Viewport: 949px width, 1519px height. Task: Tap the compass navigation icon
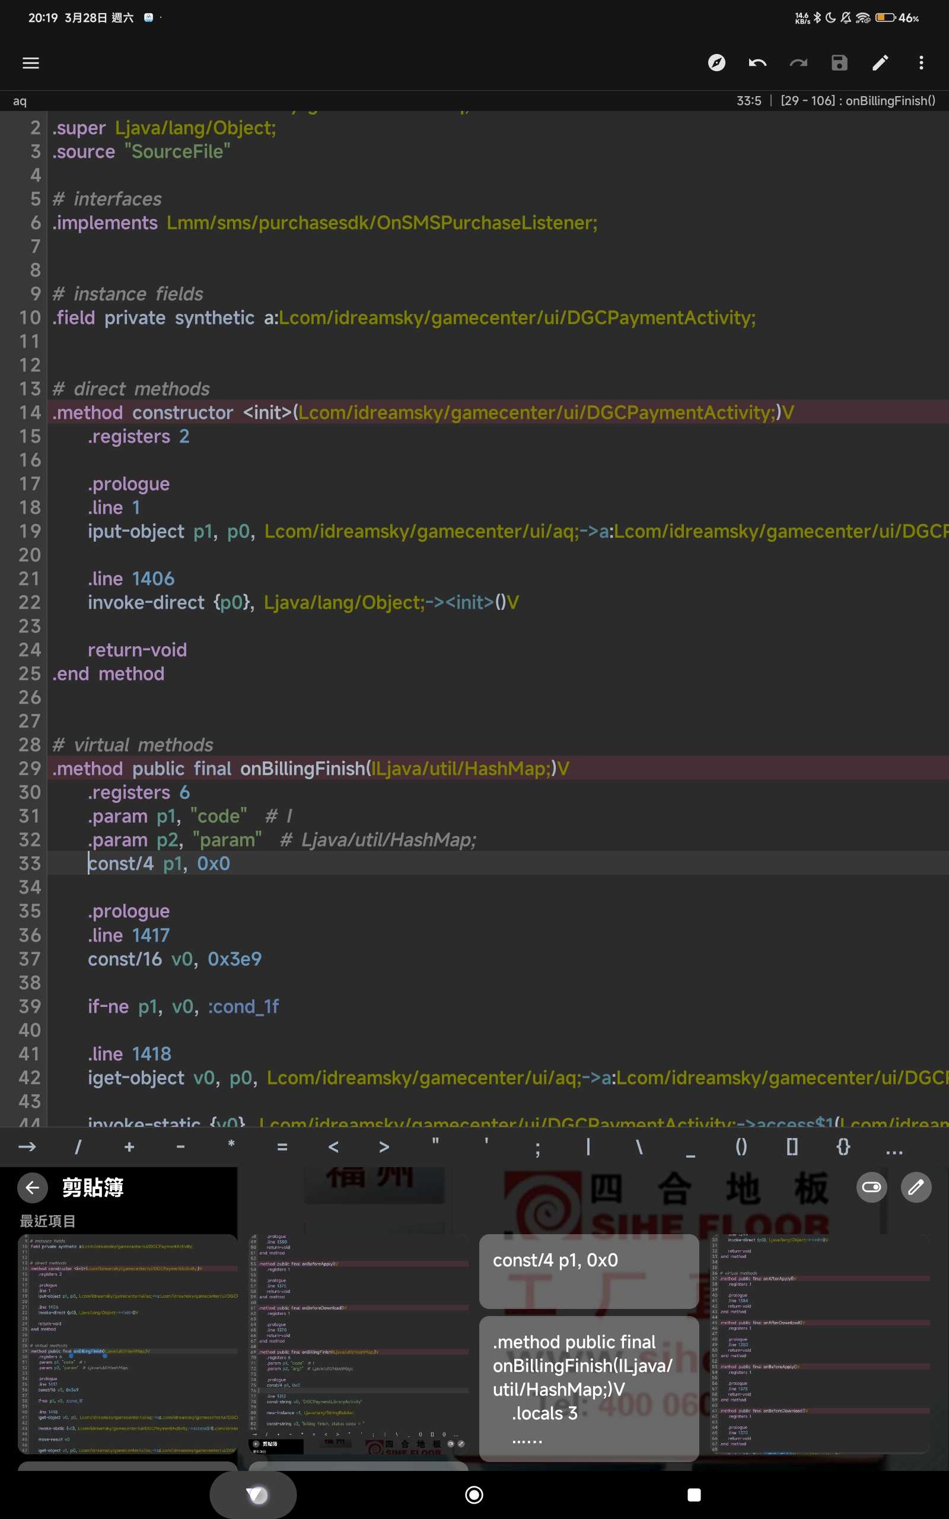click(716, 63)
